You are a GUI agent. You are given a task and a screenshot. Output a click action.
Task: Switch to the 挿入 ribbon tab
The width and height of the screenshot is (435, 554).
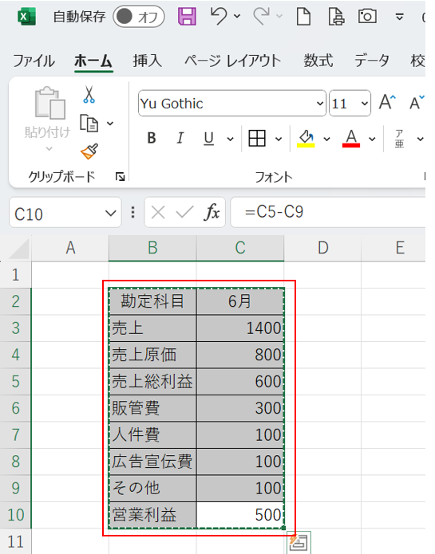pos(148,61)
